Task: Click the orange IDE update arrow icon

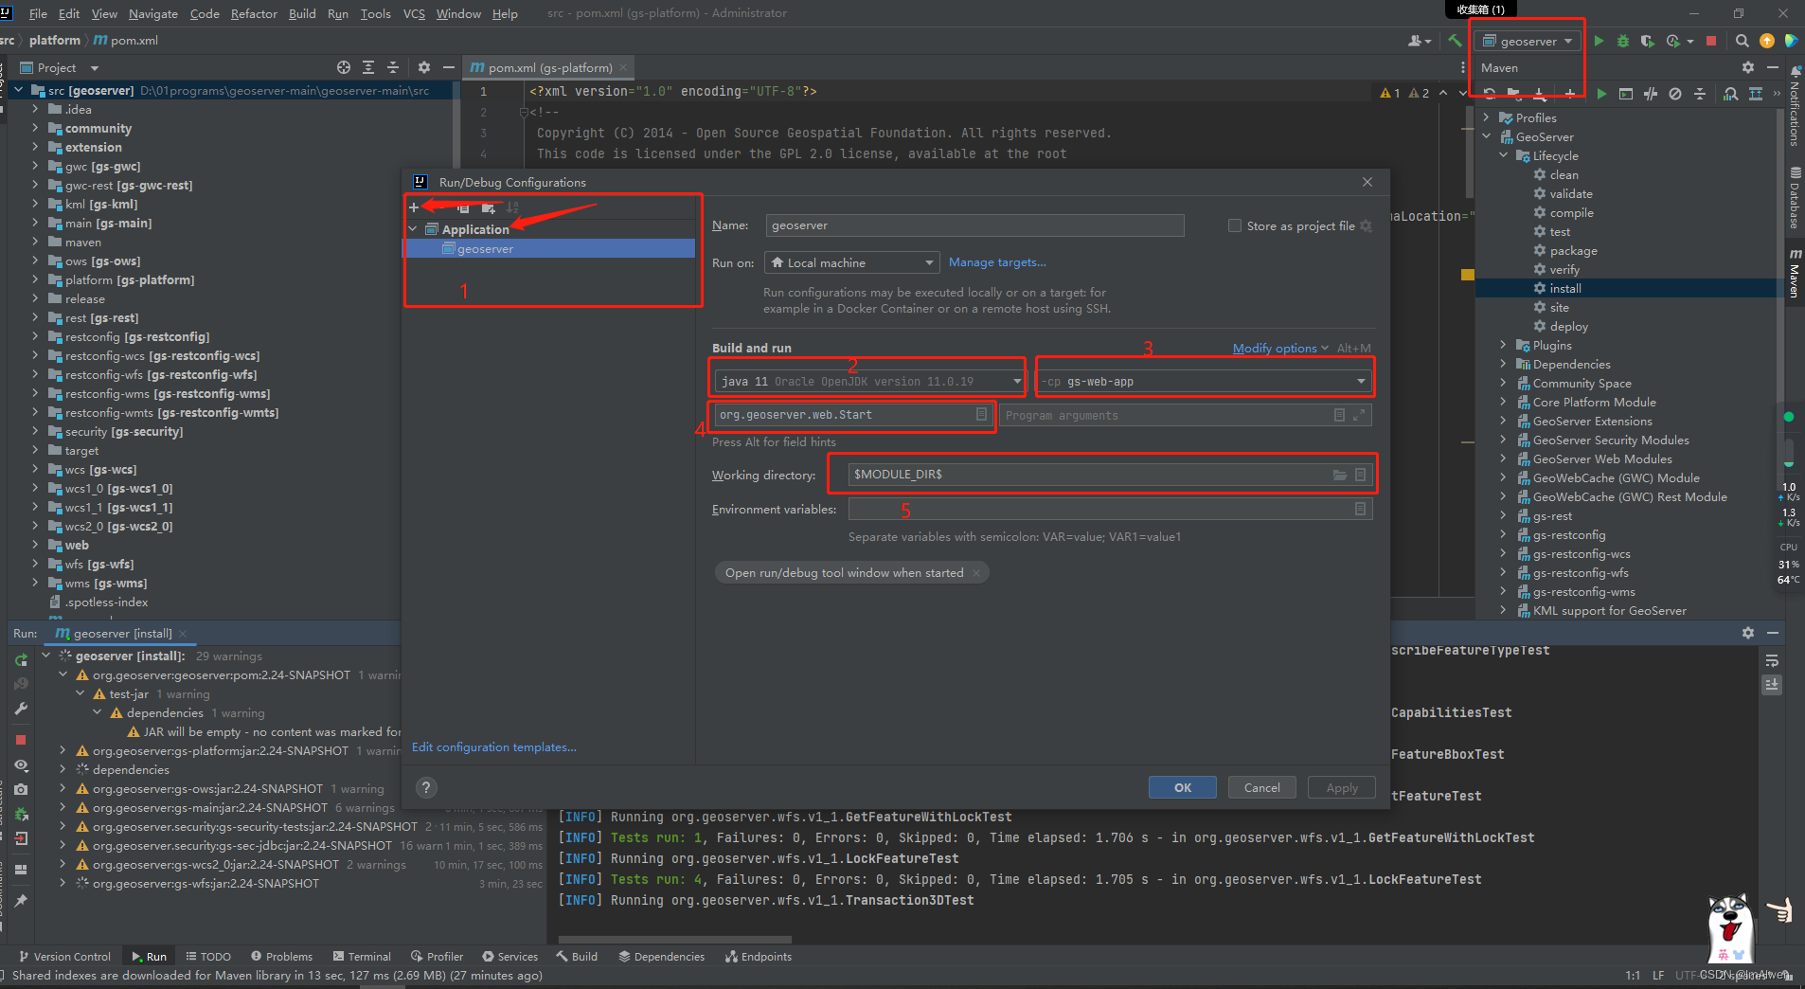Action: click(x=1767, y=41)
